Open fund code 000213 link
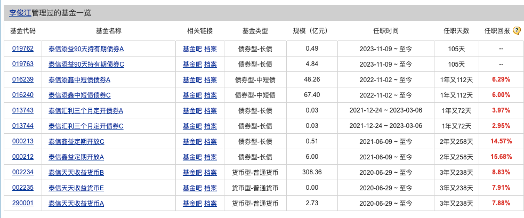This screenshot has width=524, height=218. [23, 141]
